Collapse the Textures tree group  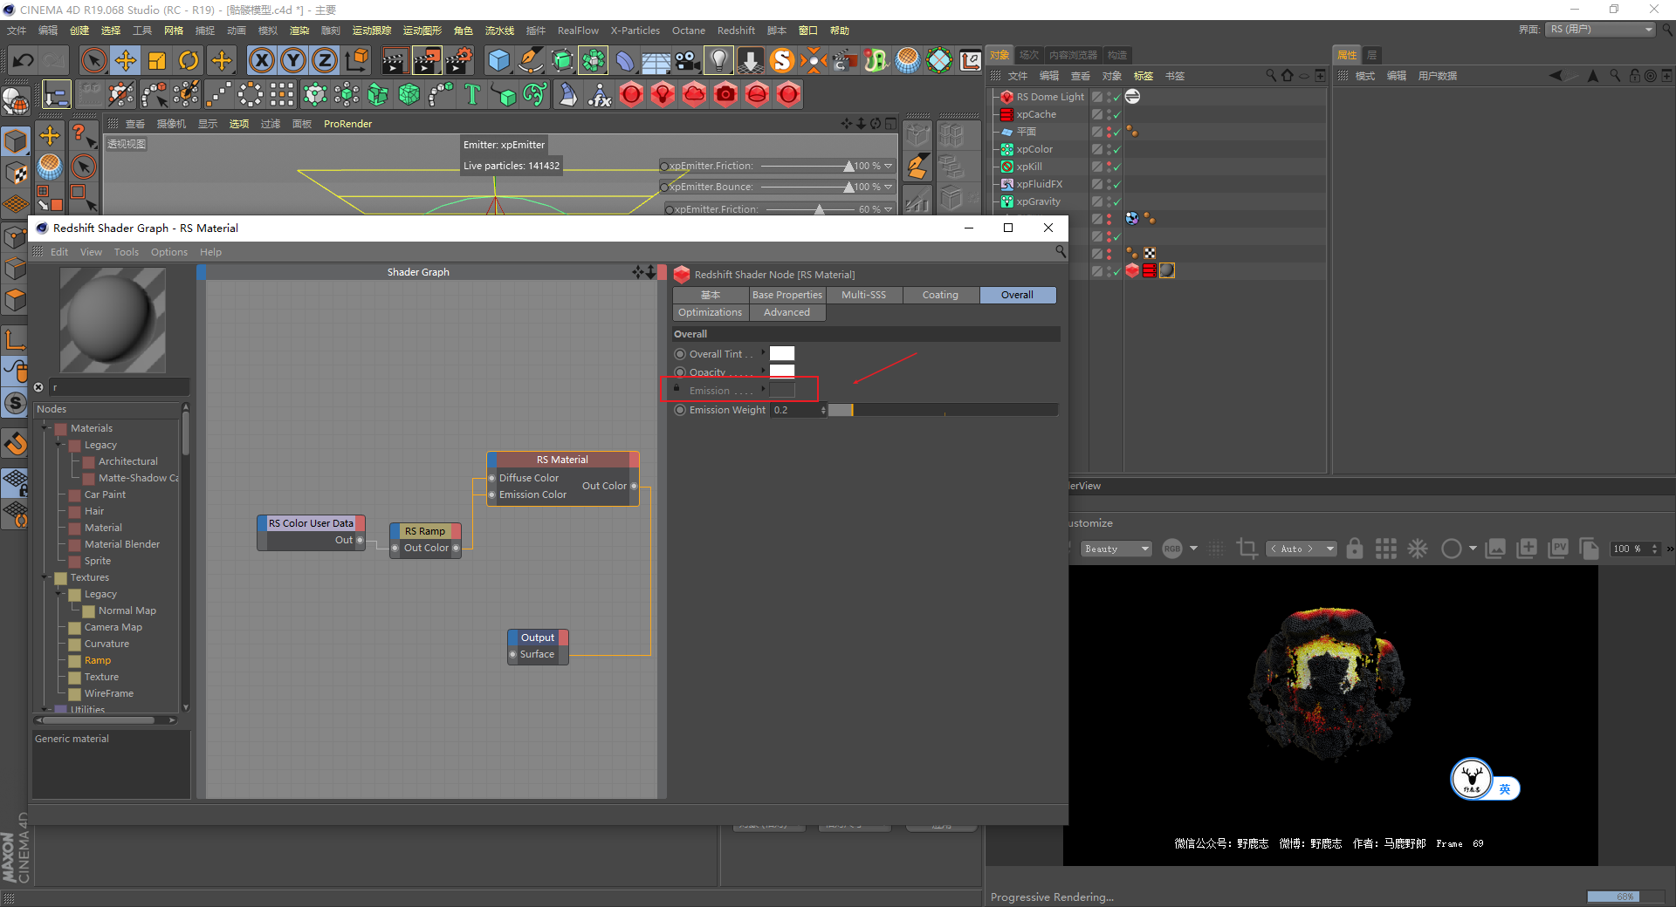(x=45, y=577)
